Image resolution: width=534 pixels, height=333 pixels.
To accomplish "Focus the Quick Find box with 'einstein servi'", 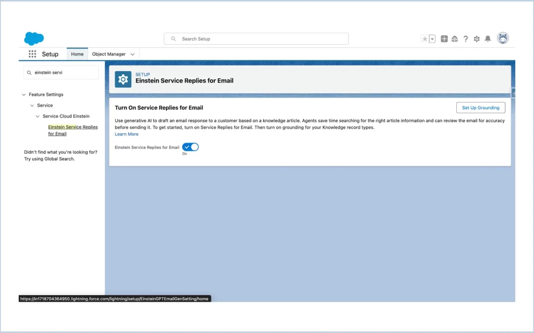I will [x=61, y=73].
